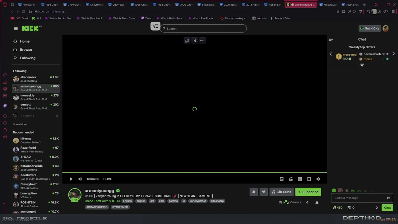
Task: Subscribe to armaniyoungg
Action: 308,192
